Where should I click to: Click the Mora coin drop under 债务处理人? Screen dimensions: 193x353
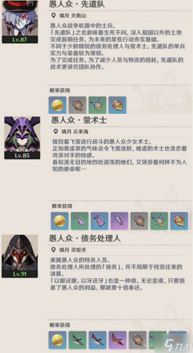[58, 340]
